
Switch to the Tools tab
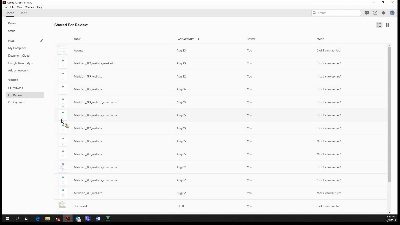24,13
